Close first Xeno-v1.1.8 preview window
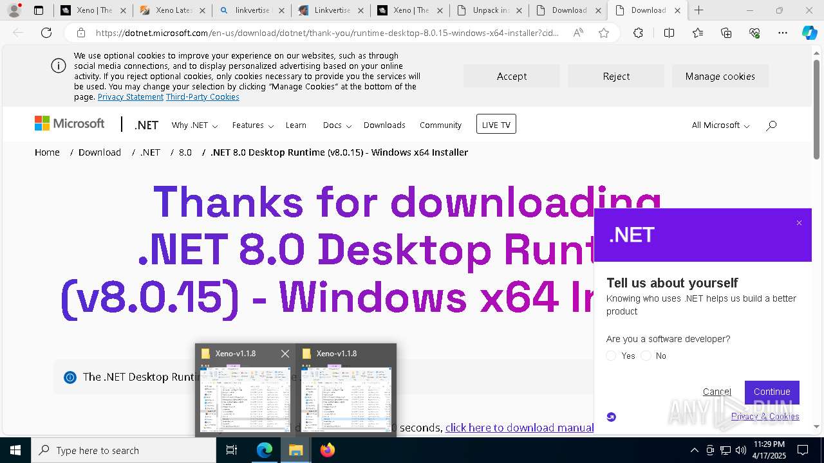Image resolution: width=824 pixels, height=463 pixels. (x=285, y=353)
